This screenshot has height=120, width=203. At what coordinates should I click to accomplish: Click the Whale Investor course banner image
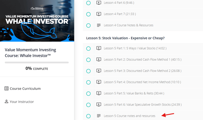37,21
